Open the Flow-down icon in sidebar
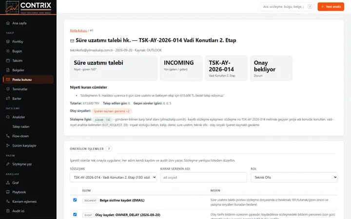Image resolution: width=351 pixels, height=219 pixels. point(8,136)
